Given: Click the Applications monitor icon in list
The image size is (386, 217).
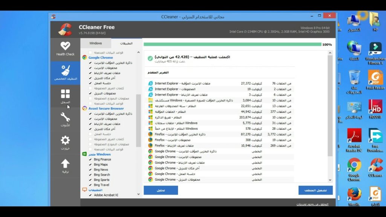Looking at the screenshot, I should pos(84,190).
